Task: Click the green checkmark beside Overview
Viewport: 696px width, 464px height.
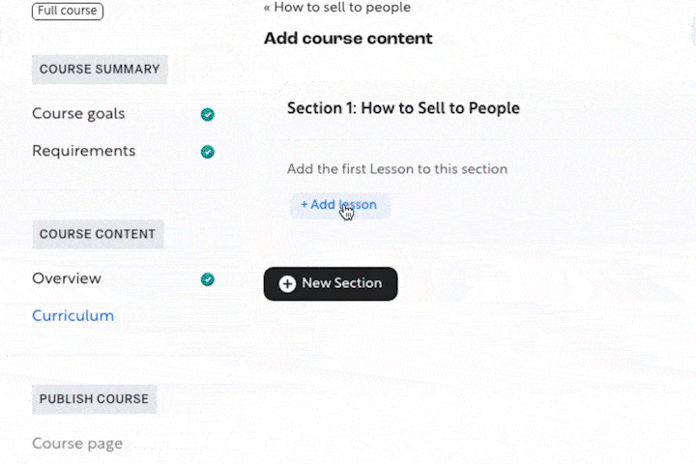Action: pos(208,279)
